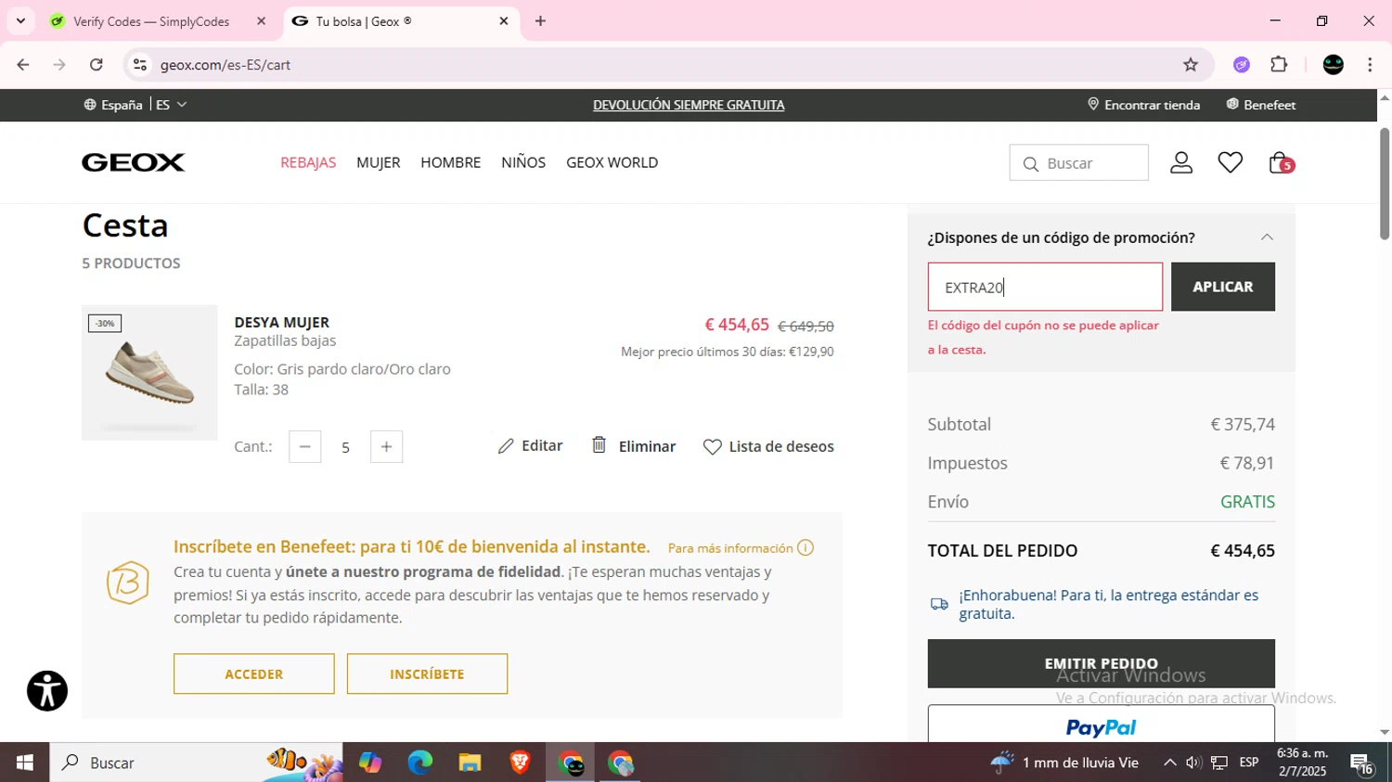Image resolution: width=1392 pixels, height=782 pixels.
Task: Click the pencil Editar icon
Action: [506, 446]
